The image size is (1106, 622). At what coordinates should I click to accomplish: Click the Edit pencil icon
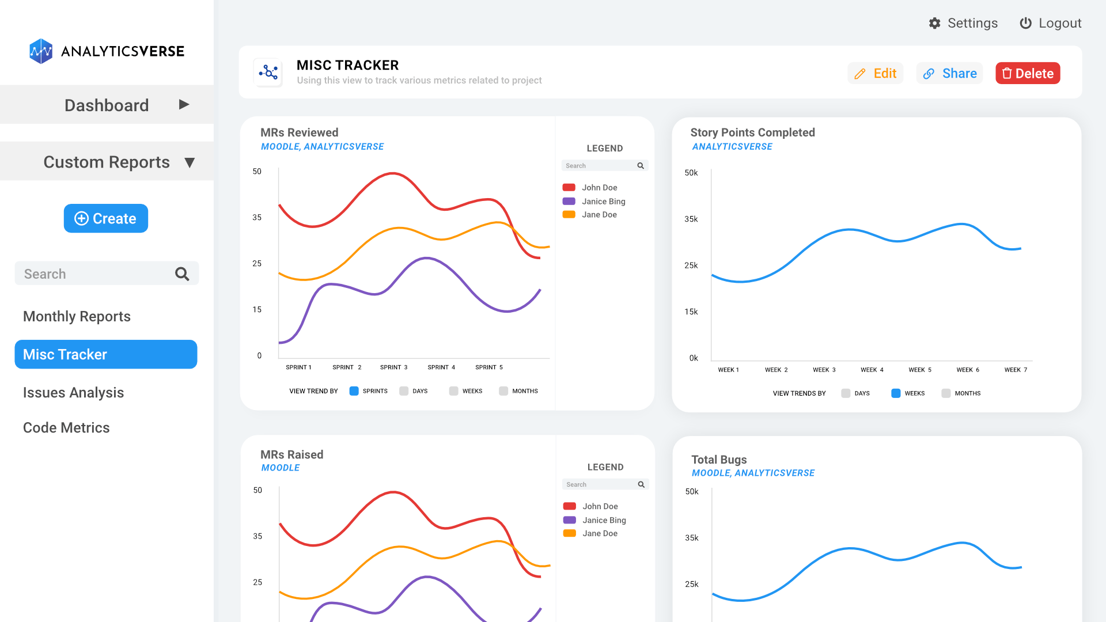tap(861, 74)
